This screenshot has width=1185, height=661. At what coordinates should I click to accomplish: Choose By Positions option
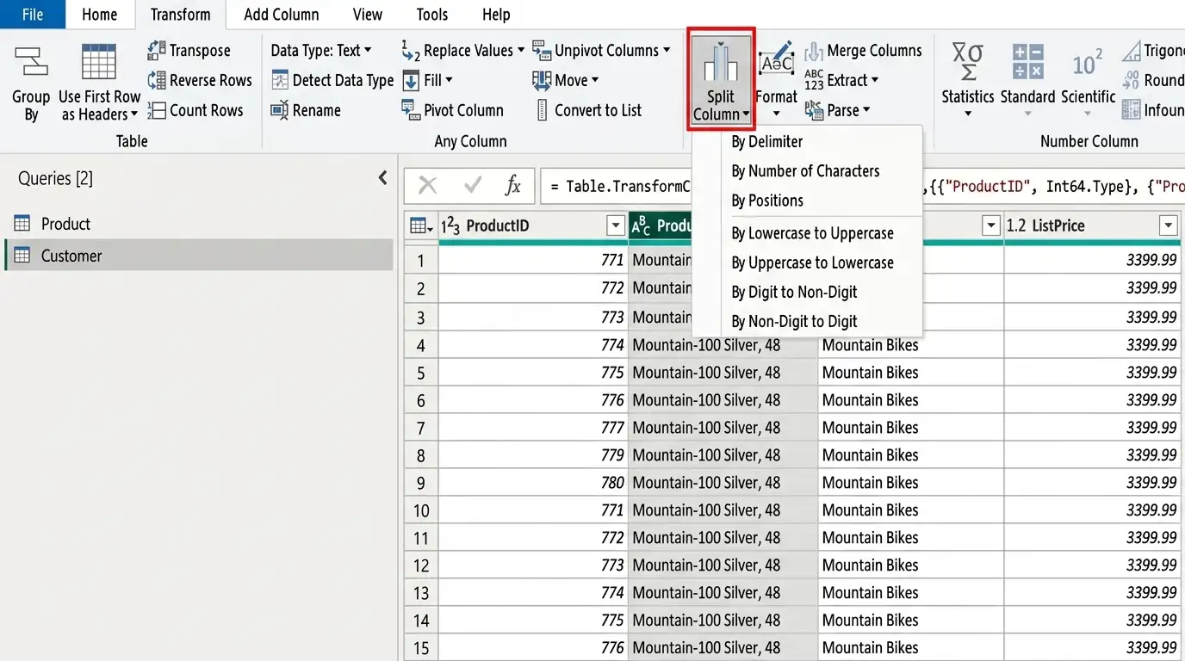pyautogui.click(x=807, y=200)
